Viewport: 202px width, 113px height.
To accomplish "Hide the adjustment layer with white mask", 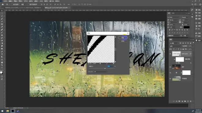I will coord(170,73).
